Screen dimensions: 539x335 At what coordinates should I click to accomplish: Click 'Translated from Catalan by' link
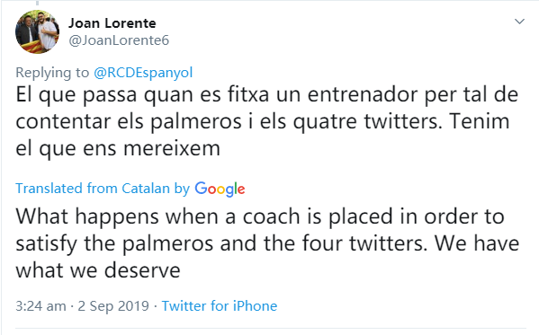click(103, 189)
